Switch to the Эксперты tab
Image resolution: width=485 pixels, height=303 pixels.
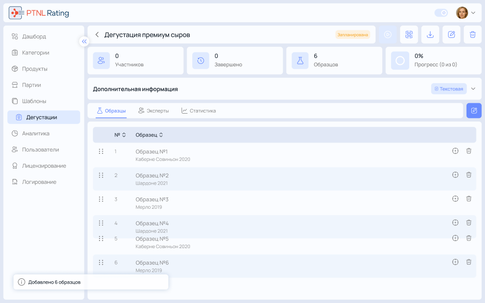click(x=154, y=111)
